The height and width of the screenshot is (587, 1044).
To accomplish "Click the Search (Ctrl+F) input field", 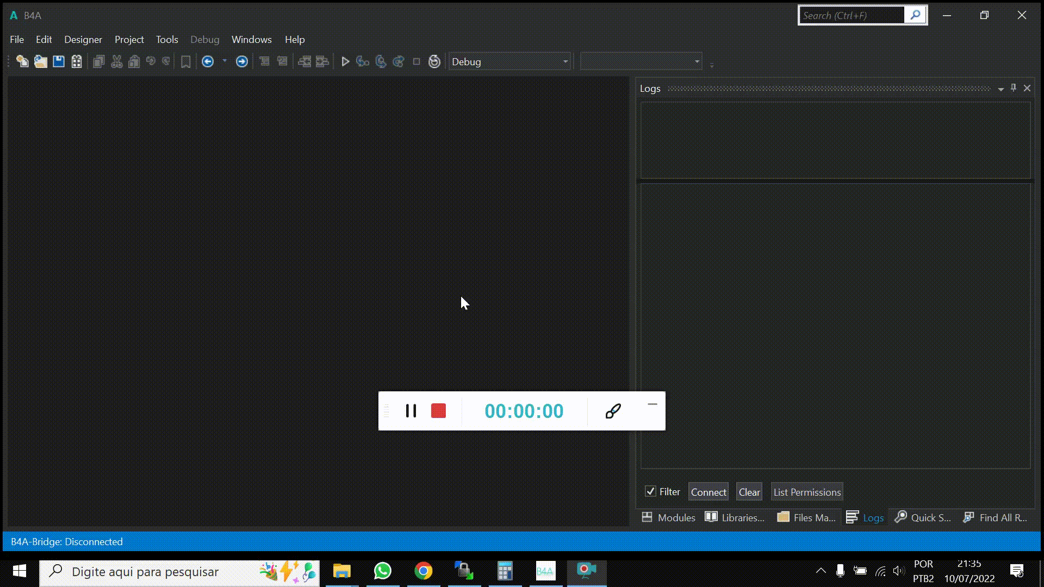I will (x=851, y=15).
